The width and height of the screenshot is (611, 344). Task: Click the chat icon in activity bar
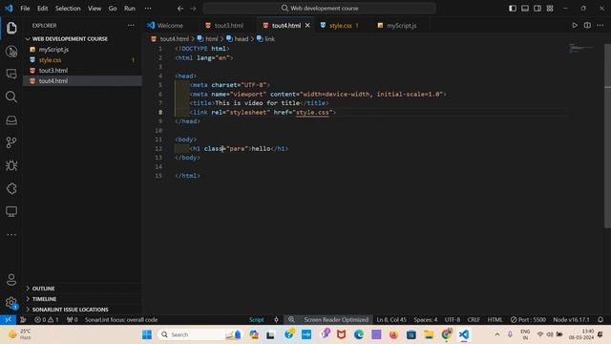[11, 74]
